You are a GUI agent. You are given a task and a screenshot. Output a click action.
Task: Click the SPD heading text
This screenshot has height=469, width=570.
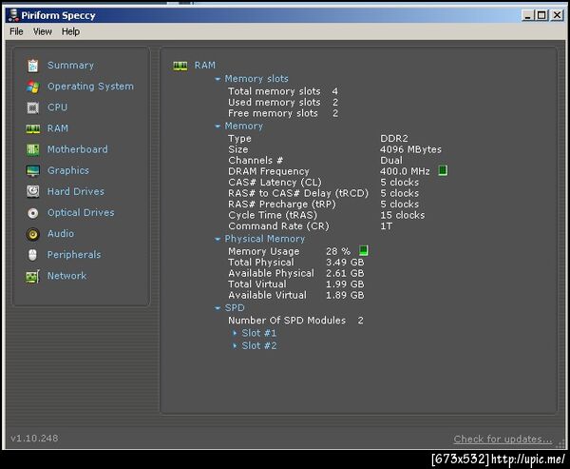pyautogui.click(x=235, y=308)
